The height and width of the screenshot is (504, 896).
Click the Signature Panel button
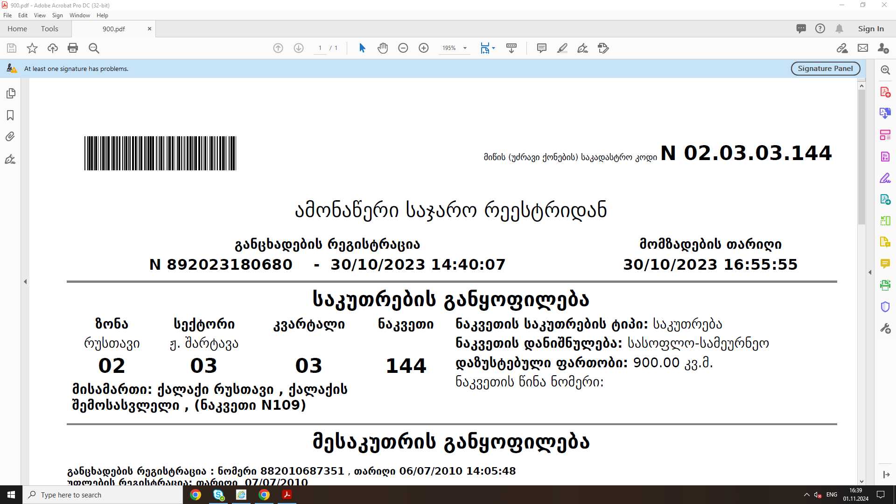[x=825, y=69]
